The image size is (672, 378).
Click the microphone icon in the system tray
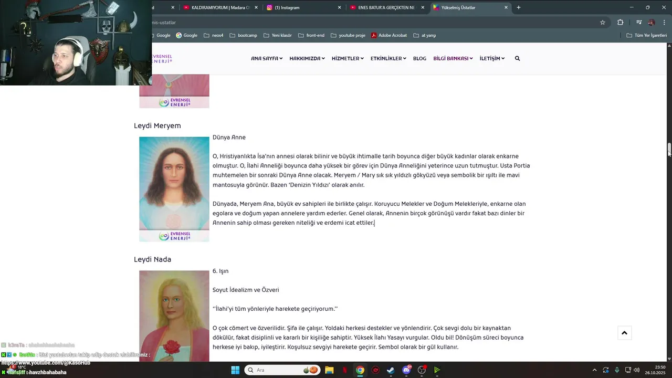click(x=617, y=370)
